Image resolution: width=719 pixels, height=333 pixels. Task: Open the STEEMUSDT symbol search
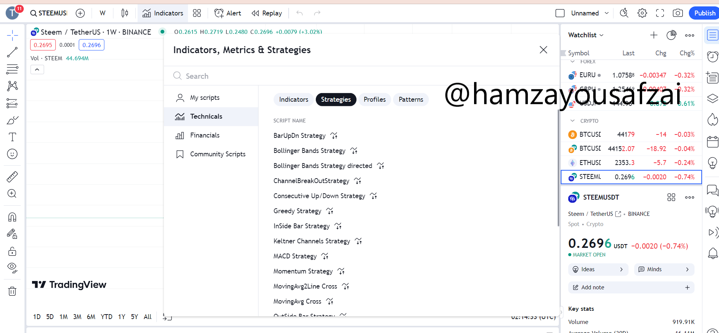tap(49, 13)
